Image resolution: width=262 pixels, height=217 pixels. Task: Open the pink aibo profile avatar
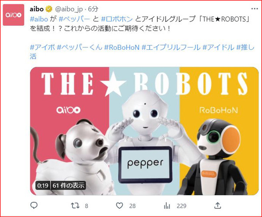[14, 15]
